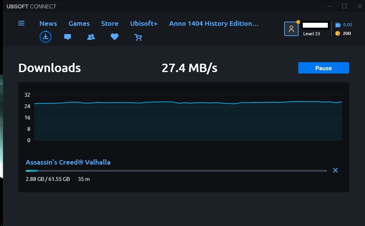Viewport: 365px width, 226px height.
Task: Go to the News tab
Action: (48, 24)
